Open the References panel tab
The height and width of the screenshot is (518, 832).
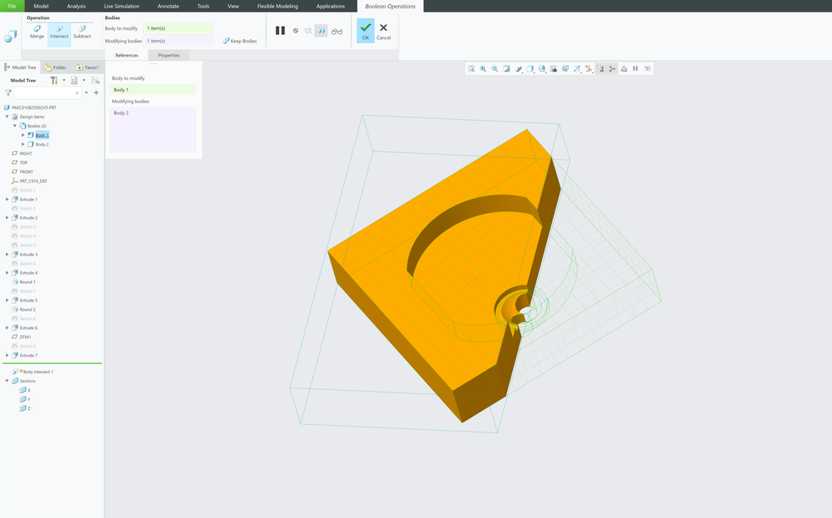click(x=127, y=55)
